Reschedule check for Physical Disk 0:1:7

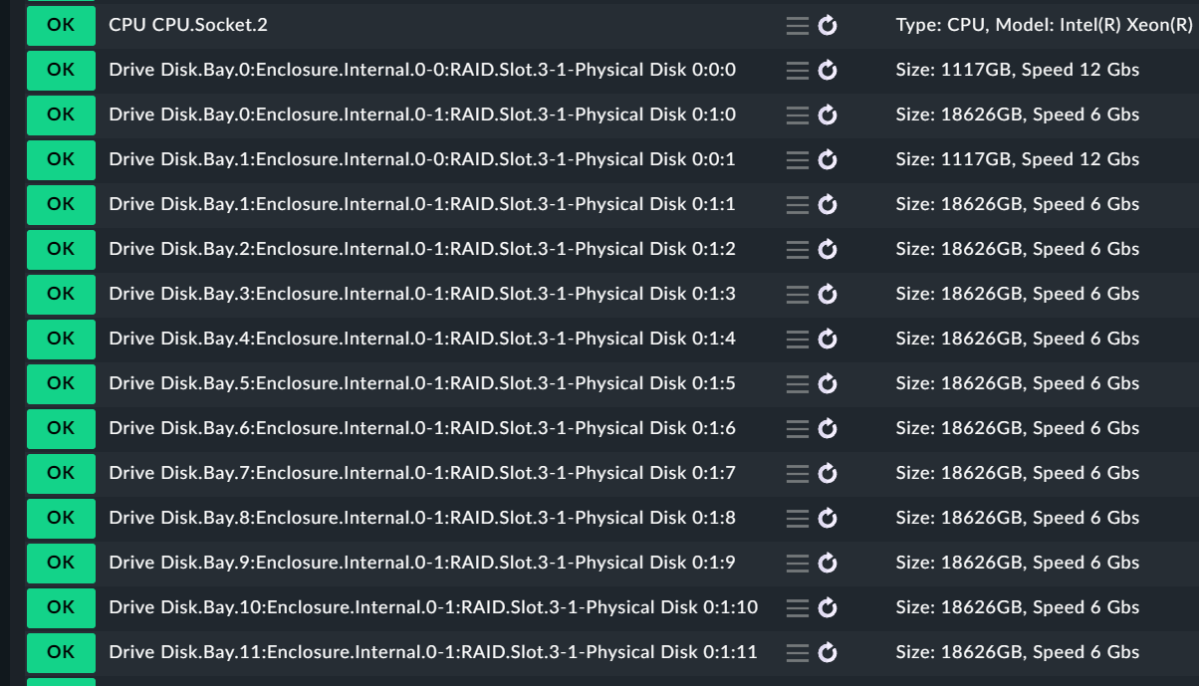pos(828,474)
